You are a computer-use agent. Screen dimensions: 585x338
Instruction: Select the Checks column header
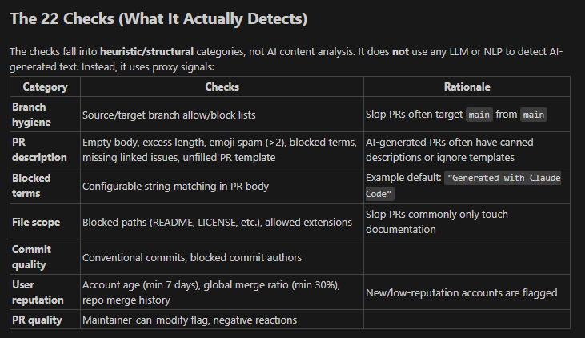[222, 87]
